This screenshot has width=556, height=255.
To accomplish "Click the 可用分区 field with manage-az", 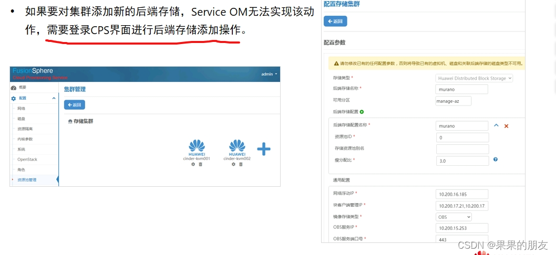I will coord(453,101).
